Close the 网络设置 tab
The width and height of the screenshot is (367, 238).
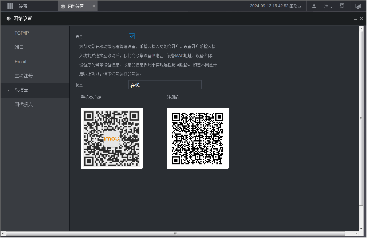(x=94, y=6)
